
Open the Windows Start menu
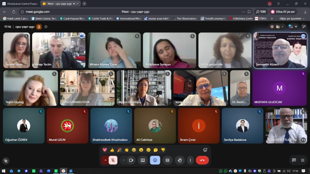click(x=3, y=171)
